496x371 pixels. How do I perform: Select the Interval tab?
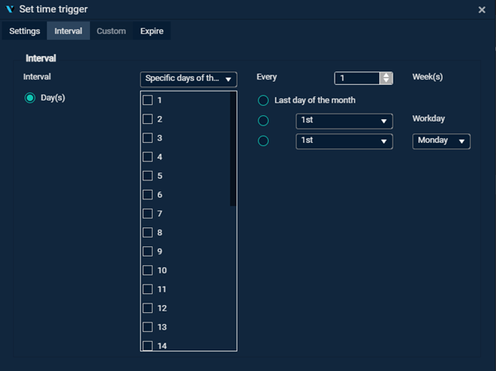68,31
